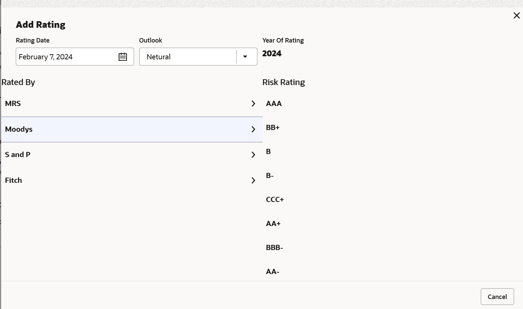523x309 pixels.
Task: Pick the BB+ risk rating
Action: click(x=273, y=128)
